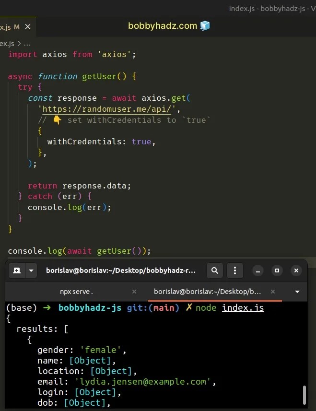The width and height of the screenshot is (316, 411).
Task: Close the index.js editor tab
Action: coord(28,27)
